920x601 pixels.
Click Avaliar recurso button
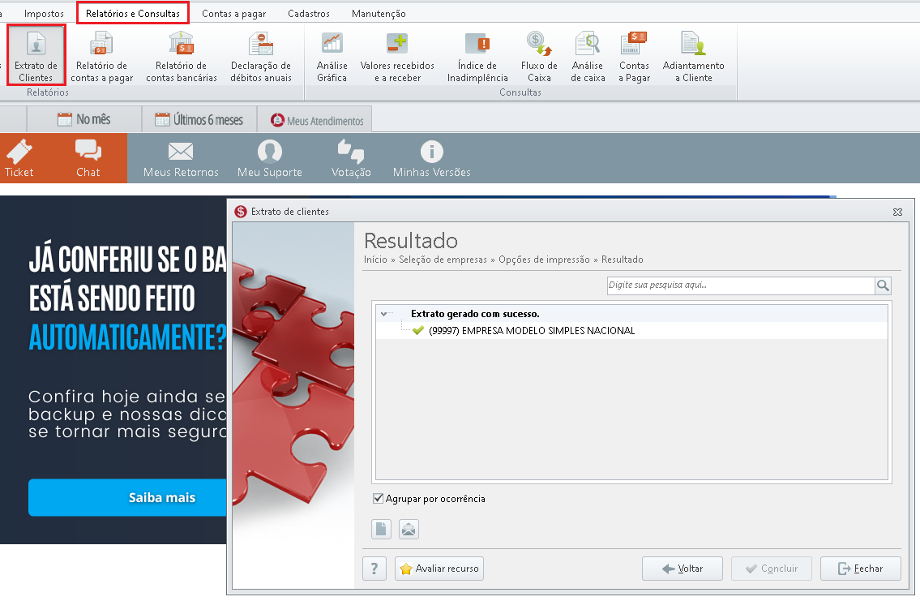point(439,569)
